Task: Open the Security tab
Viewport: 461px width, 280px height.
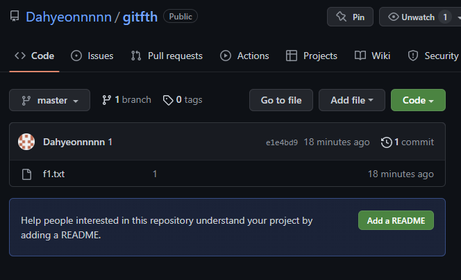Action: (433, 56)
